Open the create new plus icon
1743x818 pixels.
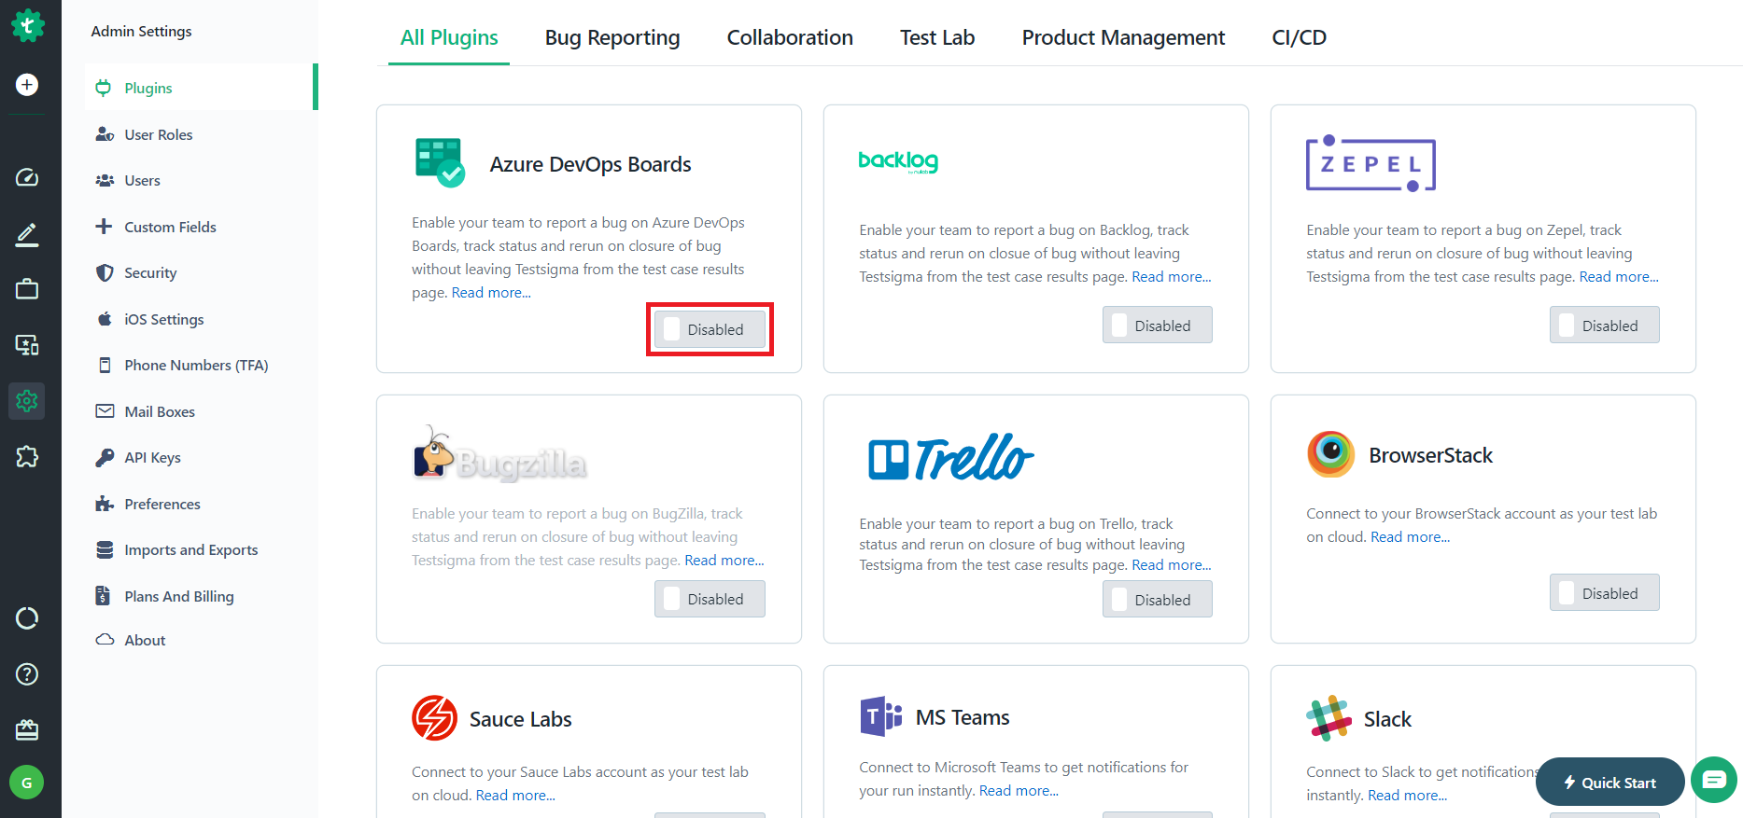tap(27, 85)
